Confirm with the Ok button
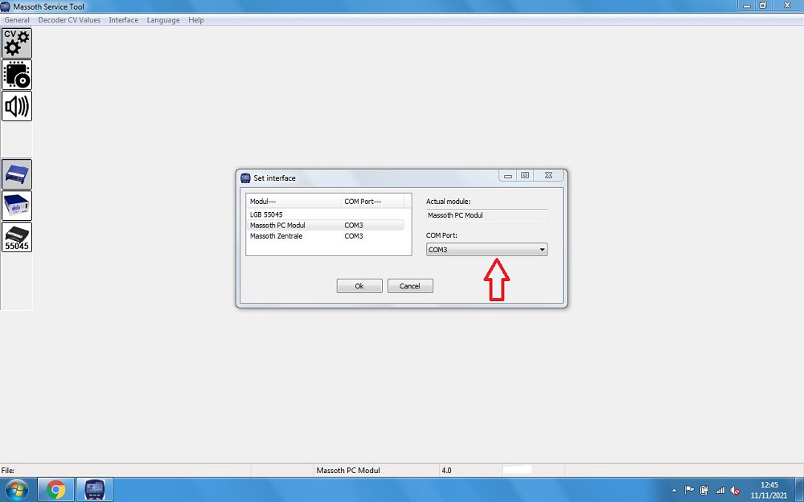The width and height of the screenshot is (804, 502). [359, 286]
